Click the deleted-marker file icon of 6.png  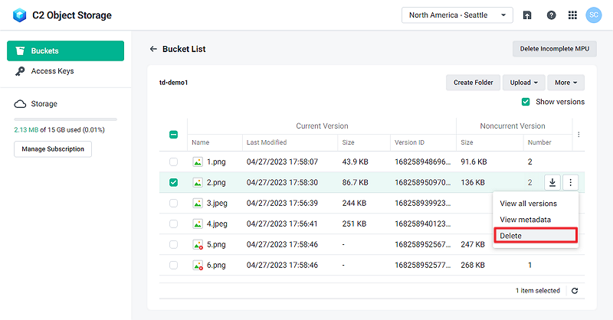(198, 266)
